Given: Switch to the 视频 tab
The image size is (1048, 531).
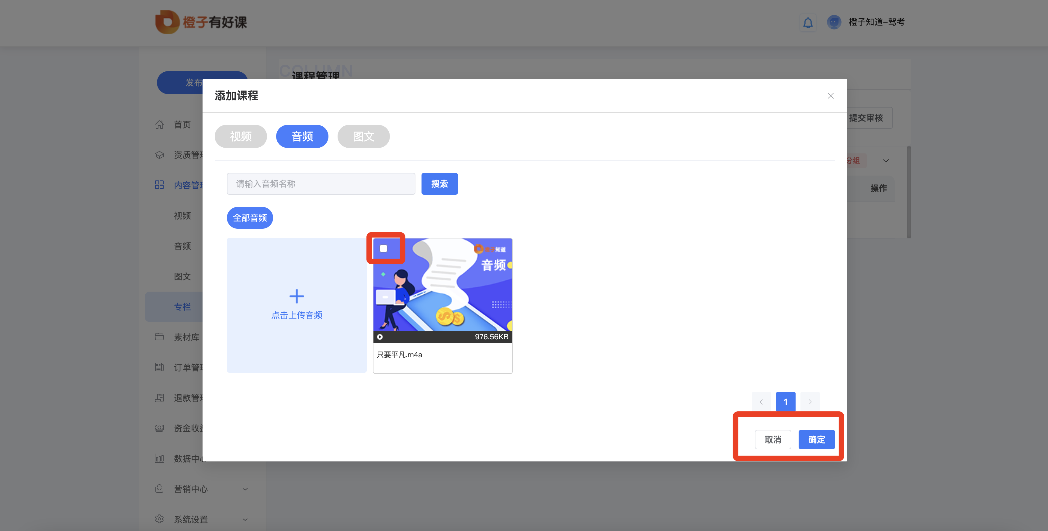Looking at the screenshot, I should (241, 136).
